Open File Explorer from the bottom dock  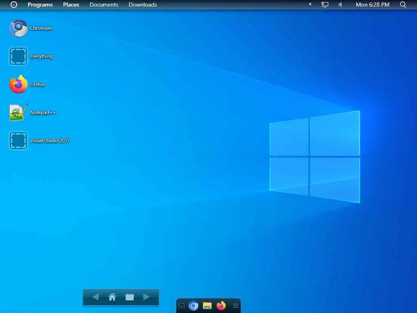207,306
